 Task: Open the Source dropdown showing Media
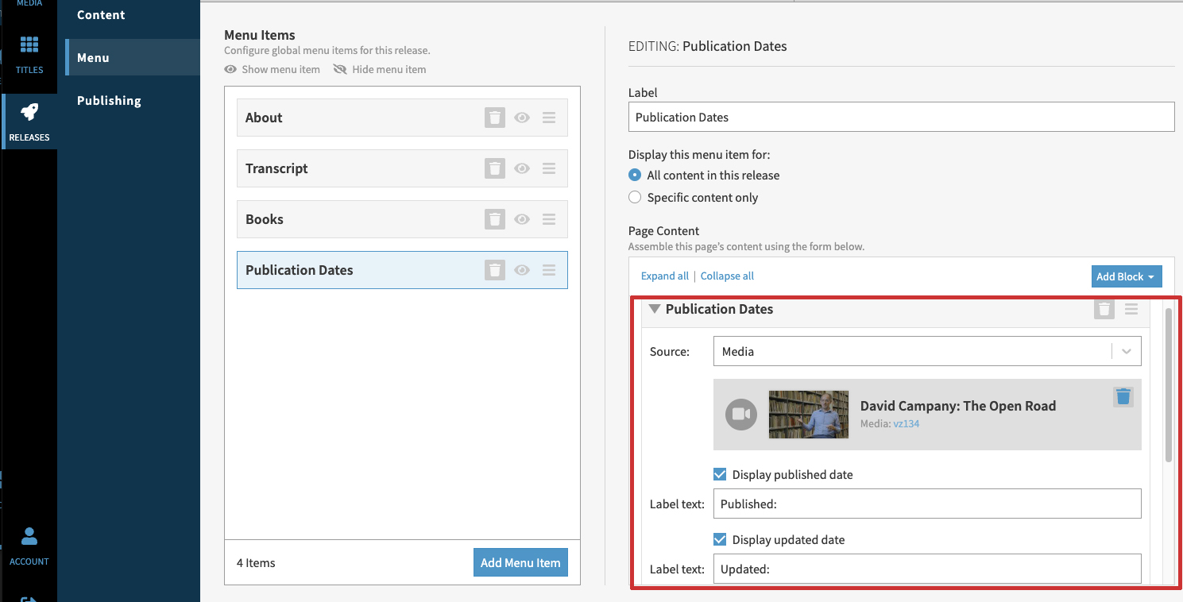(926, 351)
